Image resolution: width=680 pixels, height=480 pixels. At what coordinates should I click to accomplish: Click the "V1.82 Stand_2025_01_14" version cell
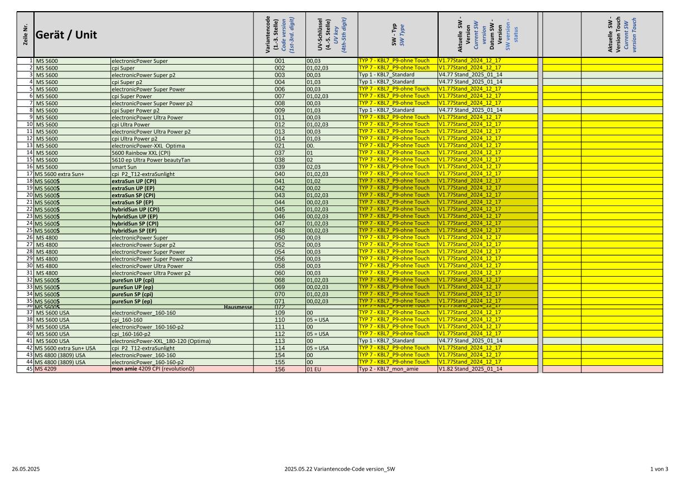(488, 369)
